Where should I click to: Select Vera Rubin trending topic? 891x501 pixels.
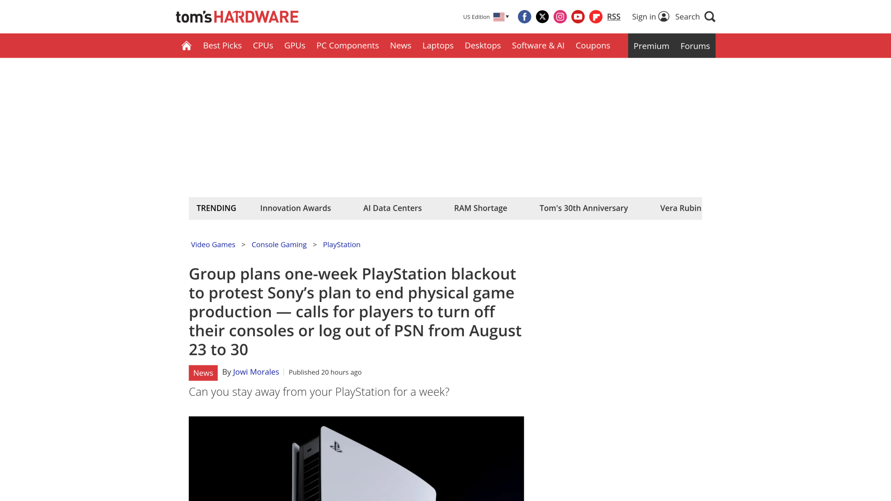(680, 208)
